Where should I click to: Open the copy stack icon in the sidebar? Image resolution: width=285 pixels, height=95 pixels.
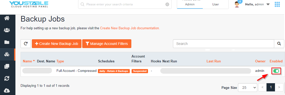7,66
